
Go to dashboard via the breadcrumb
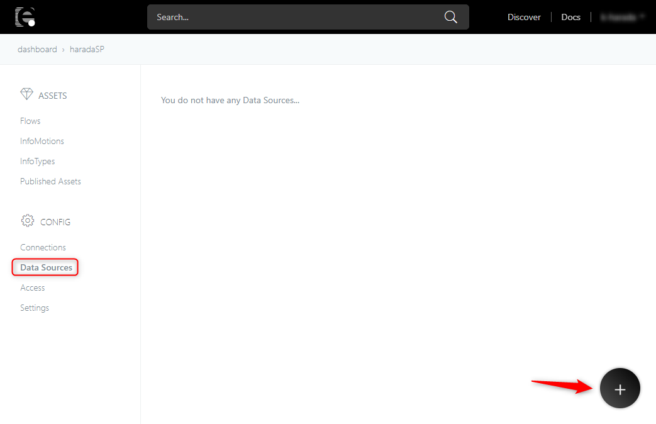click(x=37, y=49)
